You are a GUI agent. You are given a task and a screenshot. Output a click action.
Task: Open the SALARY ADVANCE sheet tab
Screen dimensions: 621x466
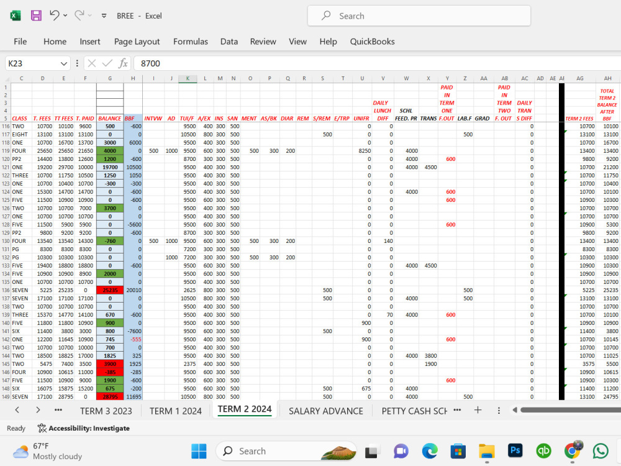coord(326,411)
